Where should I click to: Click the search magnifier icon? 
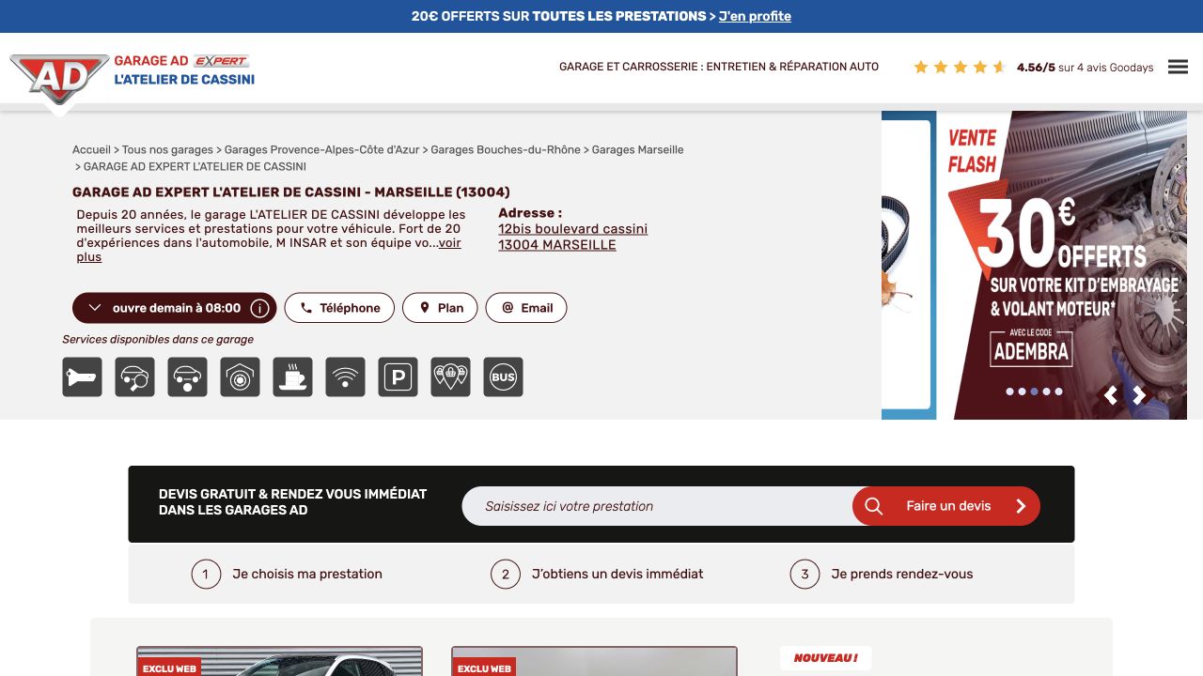coord(873,506)
